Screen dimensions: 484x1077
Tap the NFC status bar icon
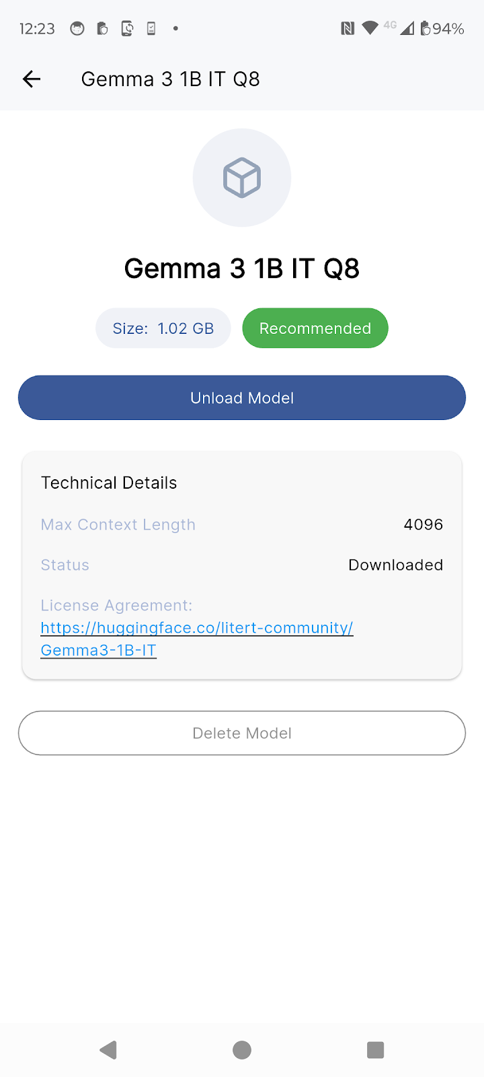coord(348,28)
